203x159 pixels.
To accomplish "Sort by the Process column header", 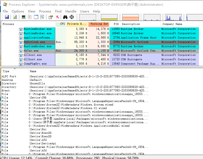I will click(28, 24).
